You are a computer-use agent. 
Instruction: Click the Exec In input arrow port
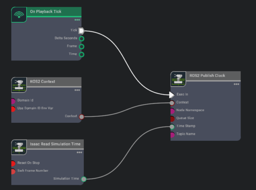pos(171,95)
